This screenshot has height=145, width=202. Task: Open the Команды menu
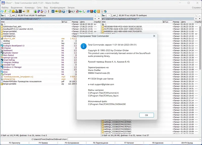(30, 8)
